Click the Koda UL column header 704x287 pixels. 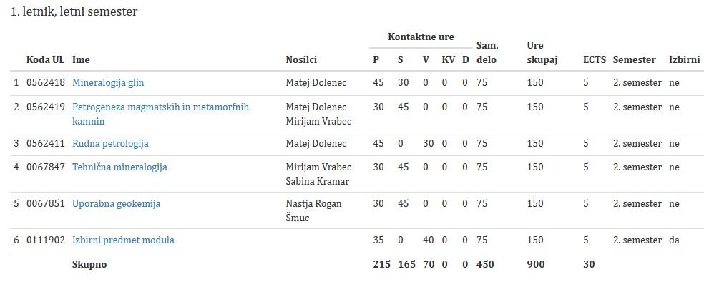(45, 59)
